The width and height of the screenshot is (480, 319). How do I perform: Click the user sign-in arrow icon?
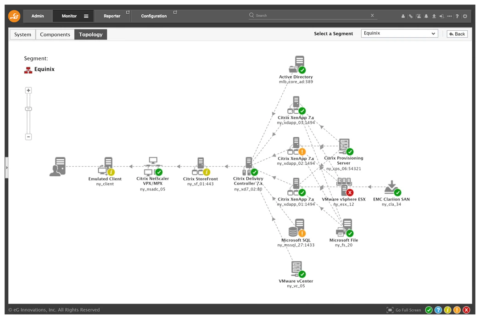click(442, 16)
